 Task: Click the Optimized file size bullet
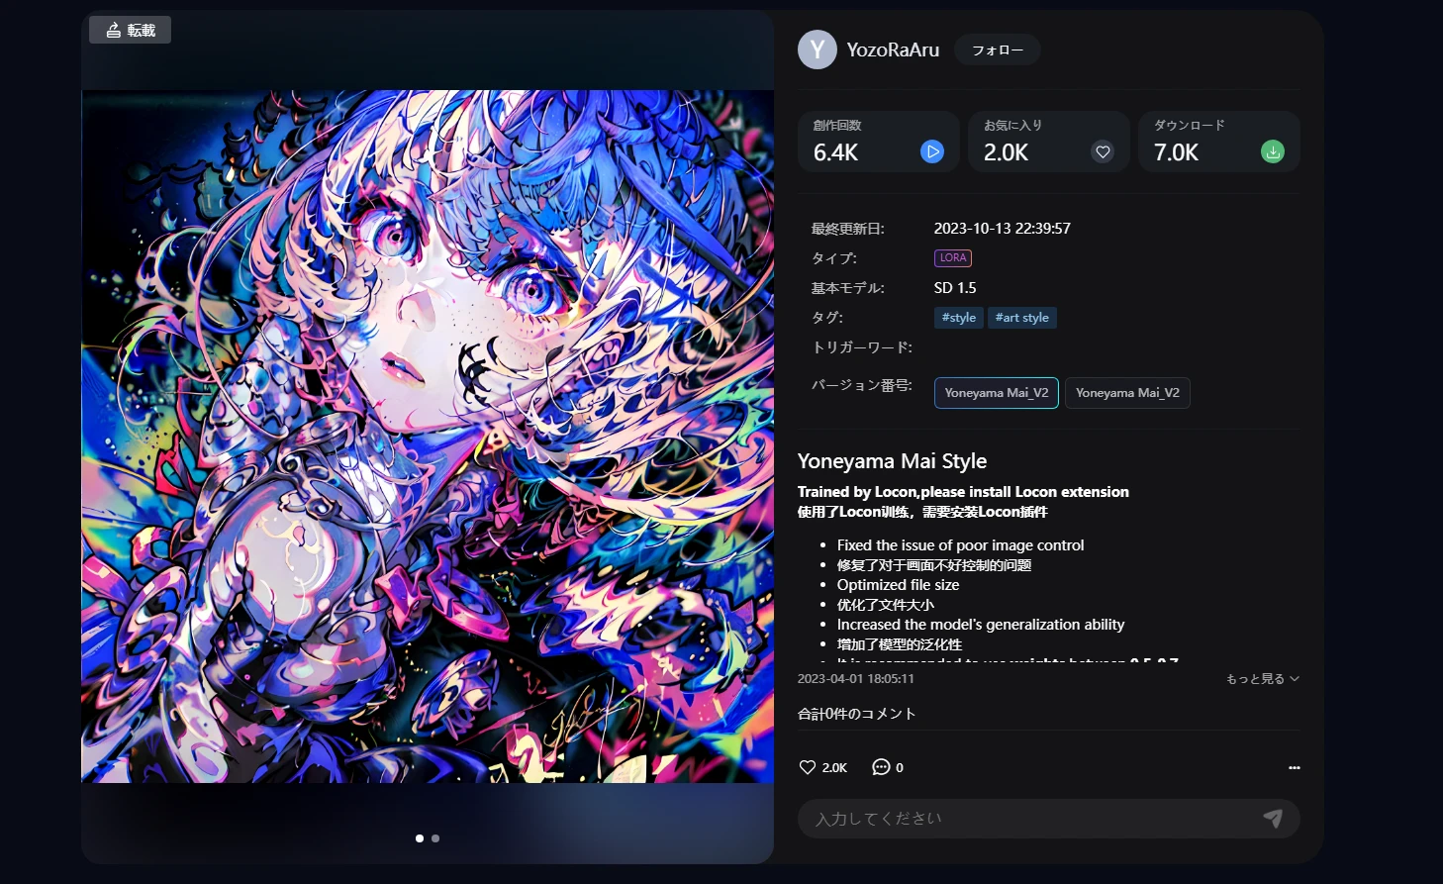(x=898, y=585)
